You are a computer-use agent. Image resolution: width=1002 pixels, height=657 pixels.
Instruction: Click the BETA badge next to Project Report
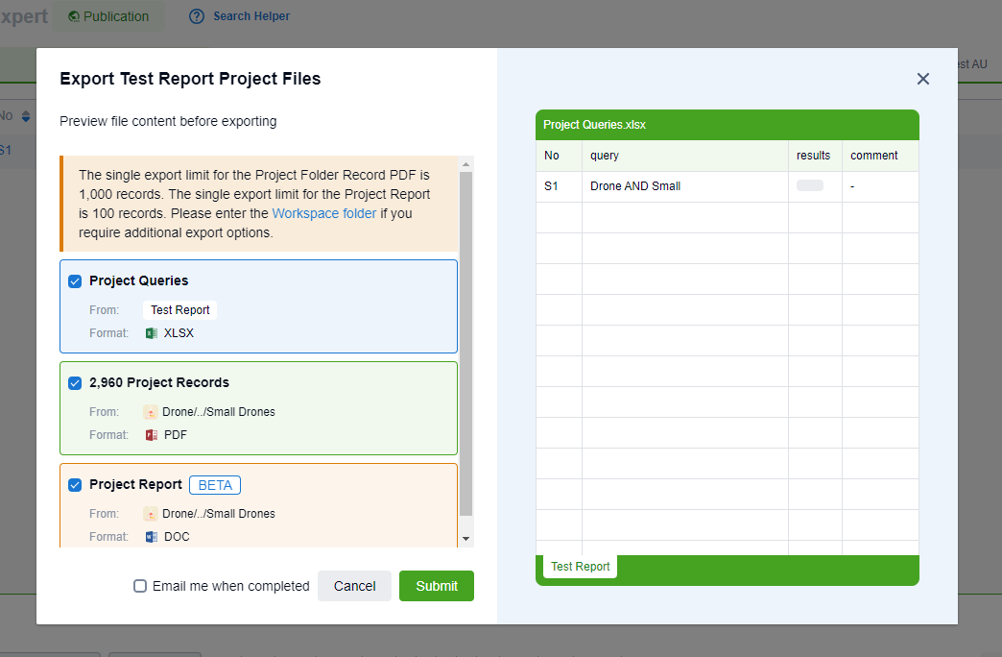click(214, 485)
